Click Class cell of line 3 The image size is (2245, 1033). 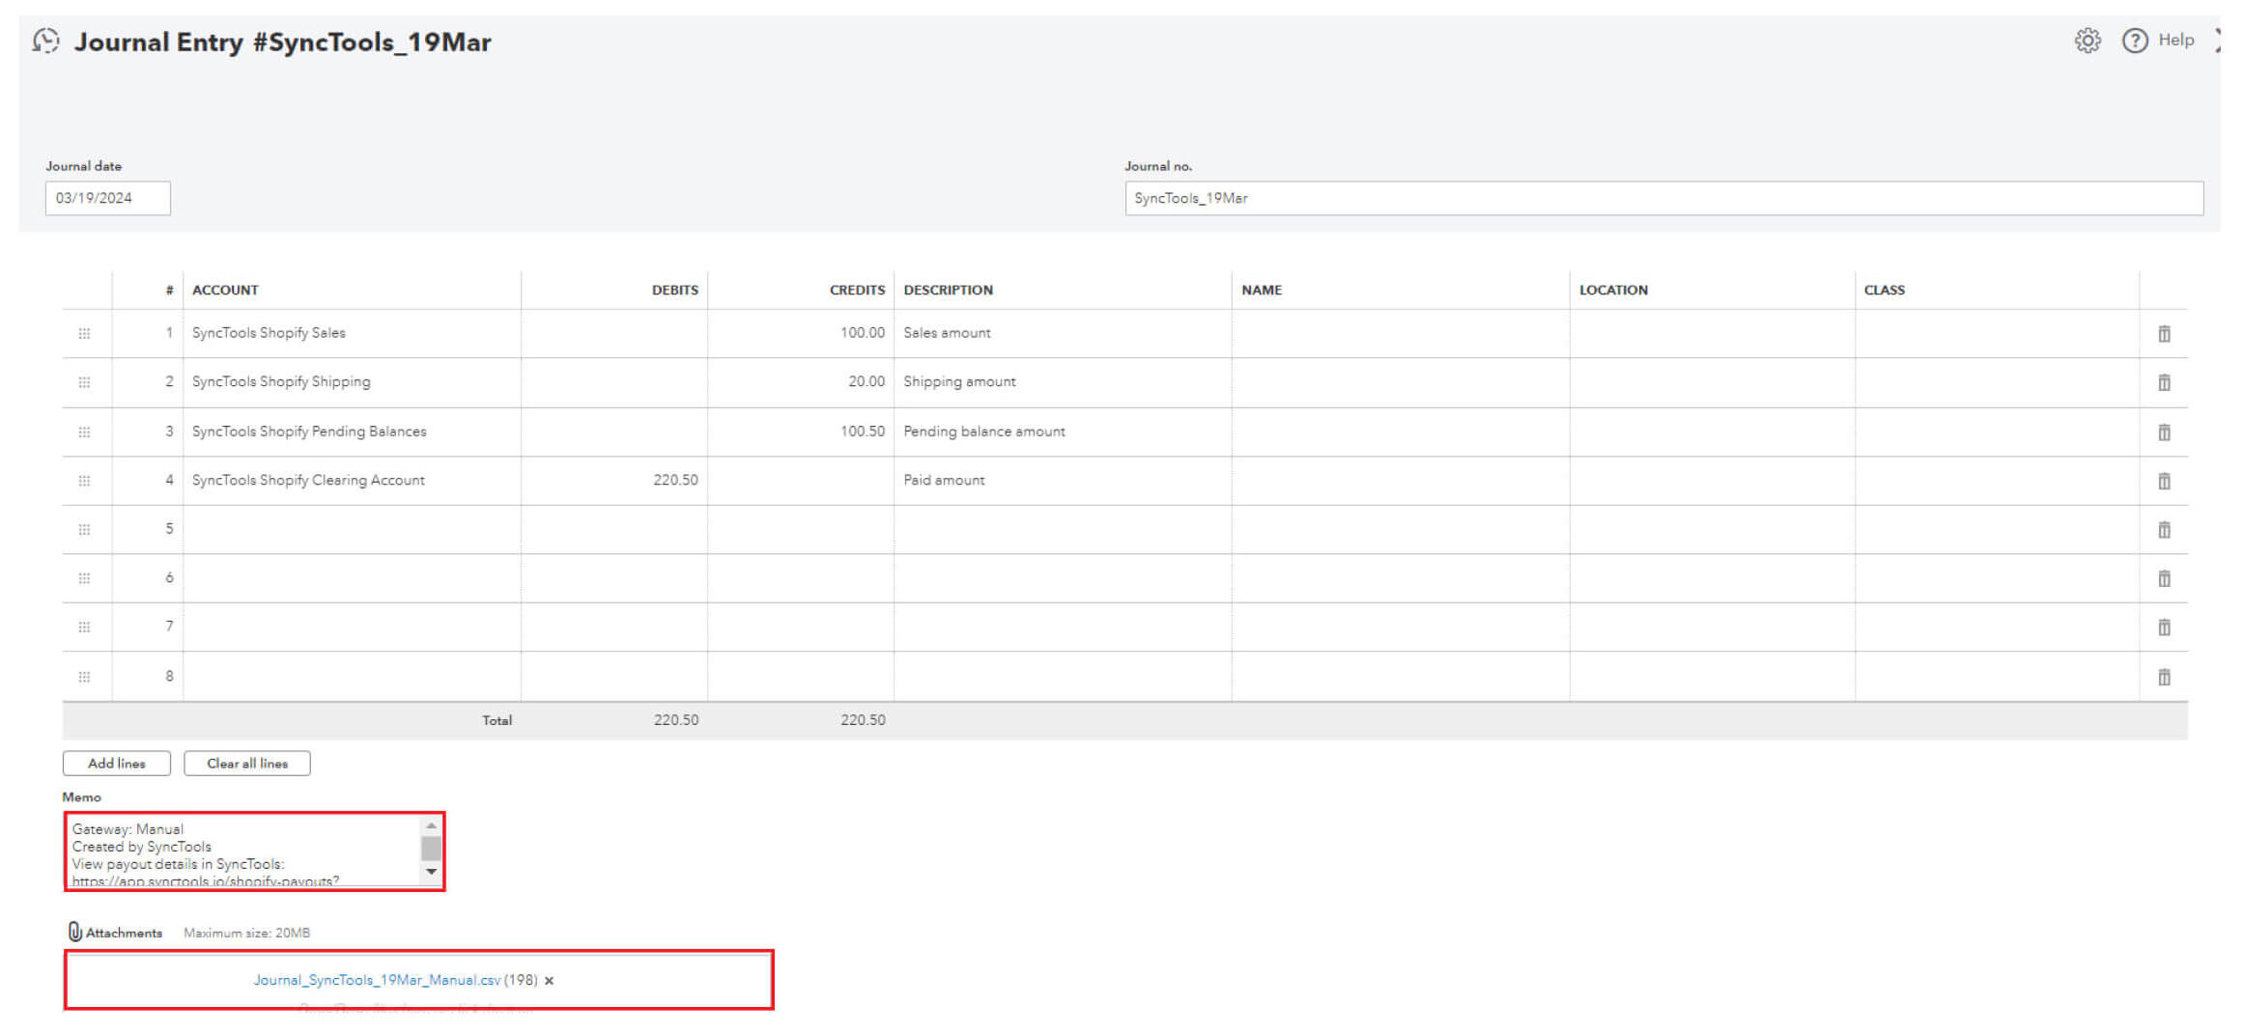(1997, 432)
